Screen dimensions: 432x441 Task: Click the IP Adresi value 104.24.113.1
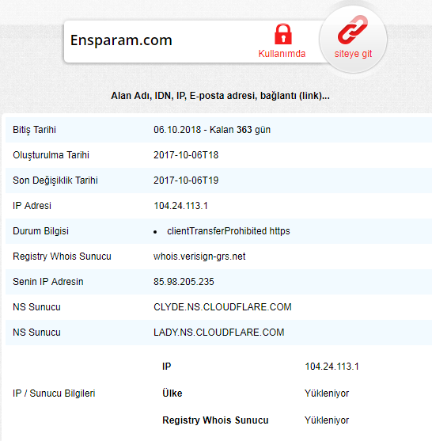[180, 206]
